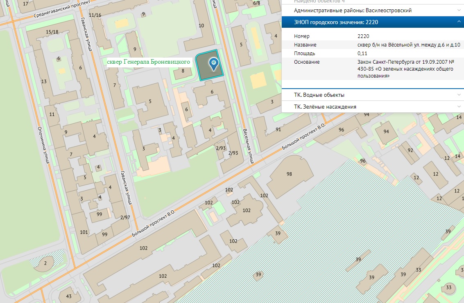Click the сквер Генерала Броневицкого label
This screenshot has height=303, width=464.
pyautogui.click(x=148, y=62)
